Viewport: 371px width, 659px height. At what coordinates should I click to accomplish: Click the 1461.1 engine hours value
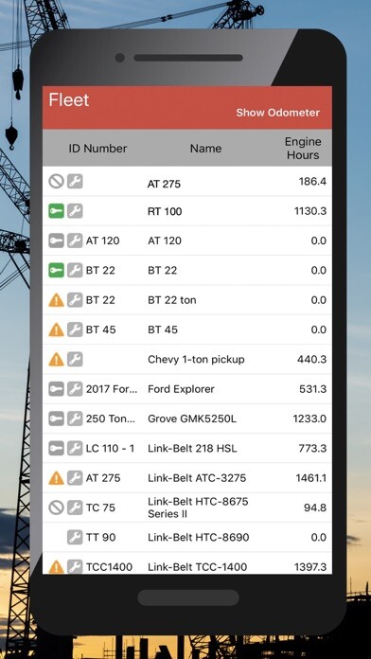(x=311, y=478)
